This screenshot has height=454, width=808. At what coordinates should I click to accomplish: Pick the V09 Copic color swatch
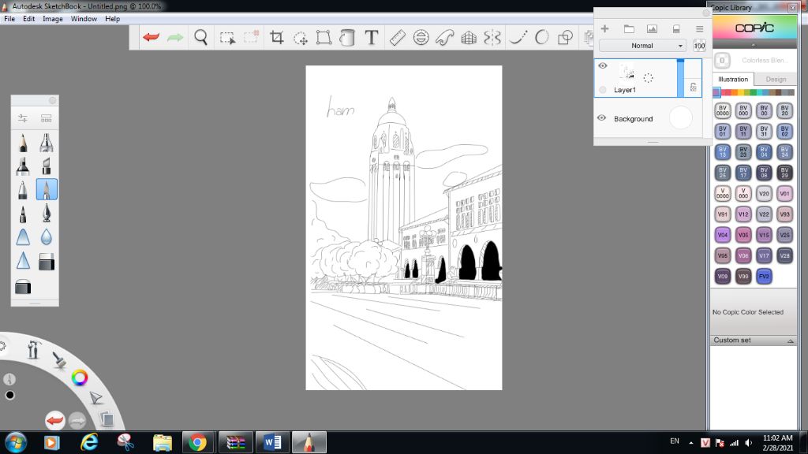point(723,277)
